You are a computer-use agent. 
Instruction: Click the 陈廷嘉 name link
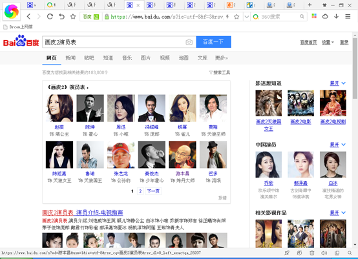coord(59,174)
